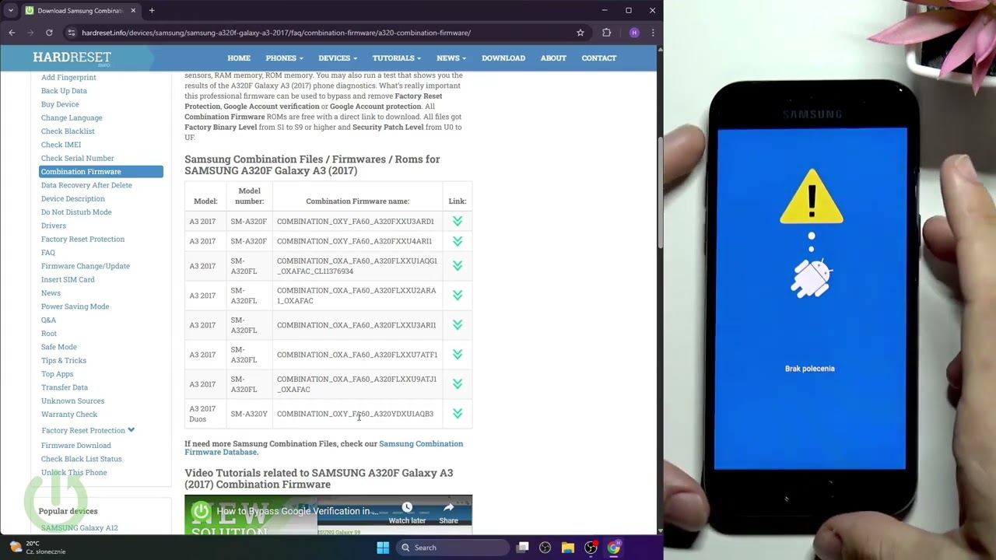Screen dimensions: 996x560
Task: Open Unlock This Phone link
Action: (74, 472)
